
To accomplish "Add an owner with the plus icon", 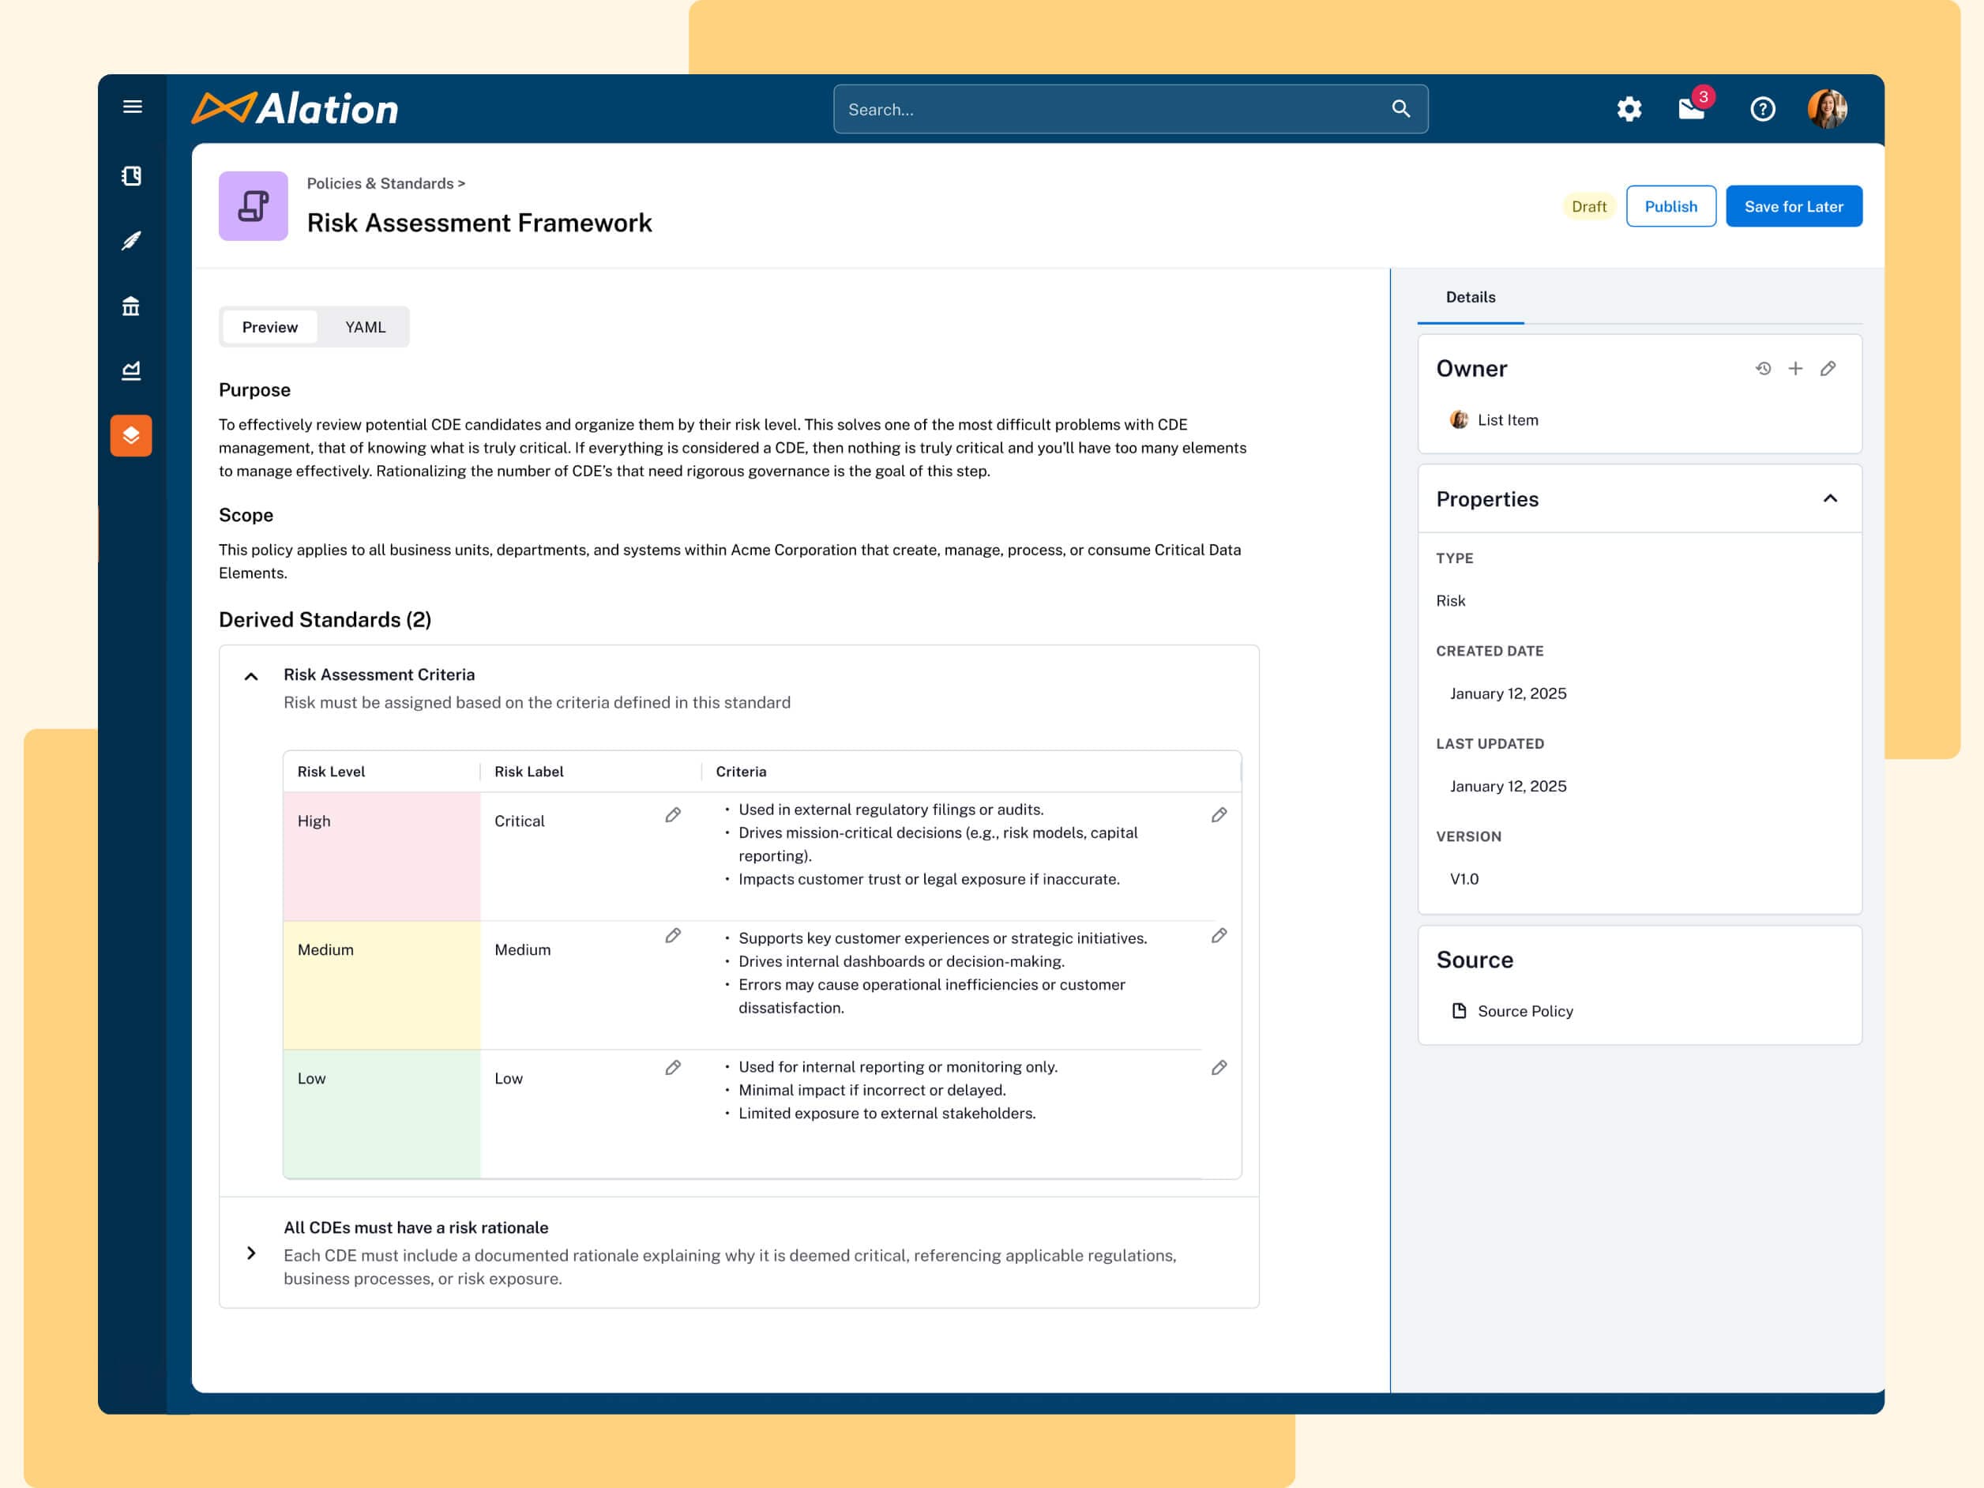I will tap(1796, 368).
